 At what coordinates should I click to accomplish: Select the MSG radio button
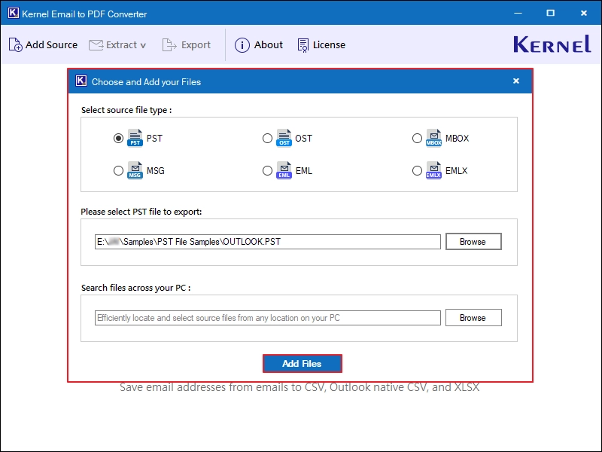click(x=118, y=170)
